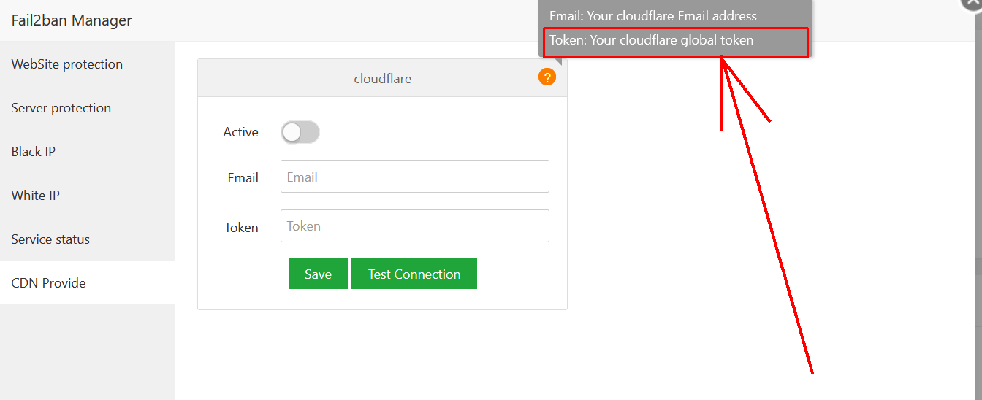
Task: Switch to Server protection tab
Action: point(61,108)
